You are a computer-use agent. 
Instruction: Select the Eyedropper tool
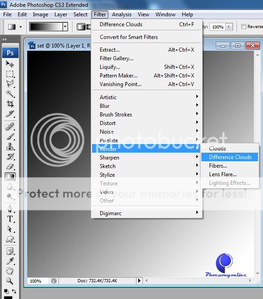(x=10, y=261)
